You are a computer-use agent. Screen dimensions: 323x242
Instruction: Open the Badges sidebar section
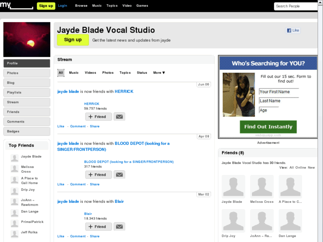pos(27,131)
